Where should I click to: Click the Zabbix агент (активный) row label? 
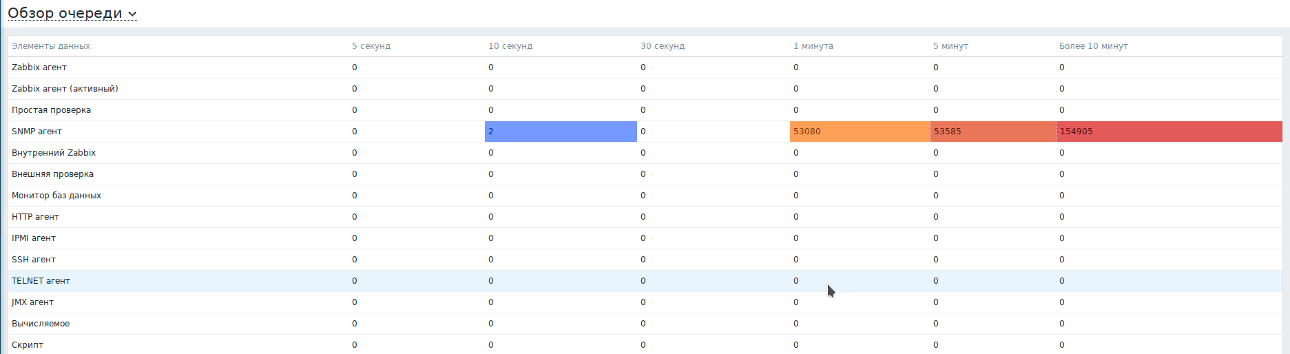pos(65,89)
